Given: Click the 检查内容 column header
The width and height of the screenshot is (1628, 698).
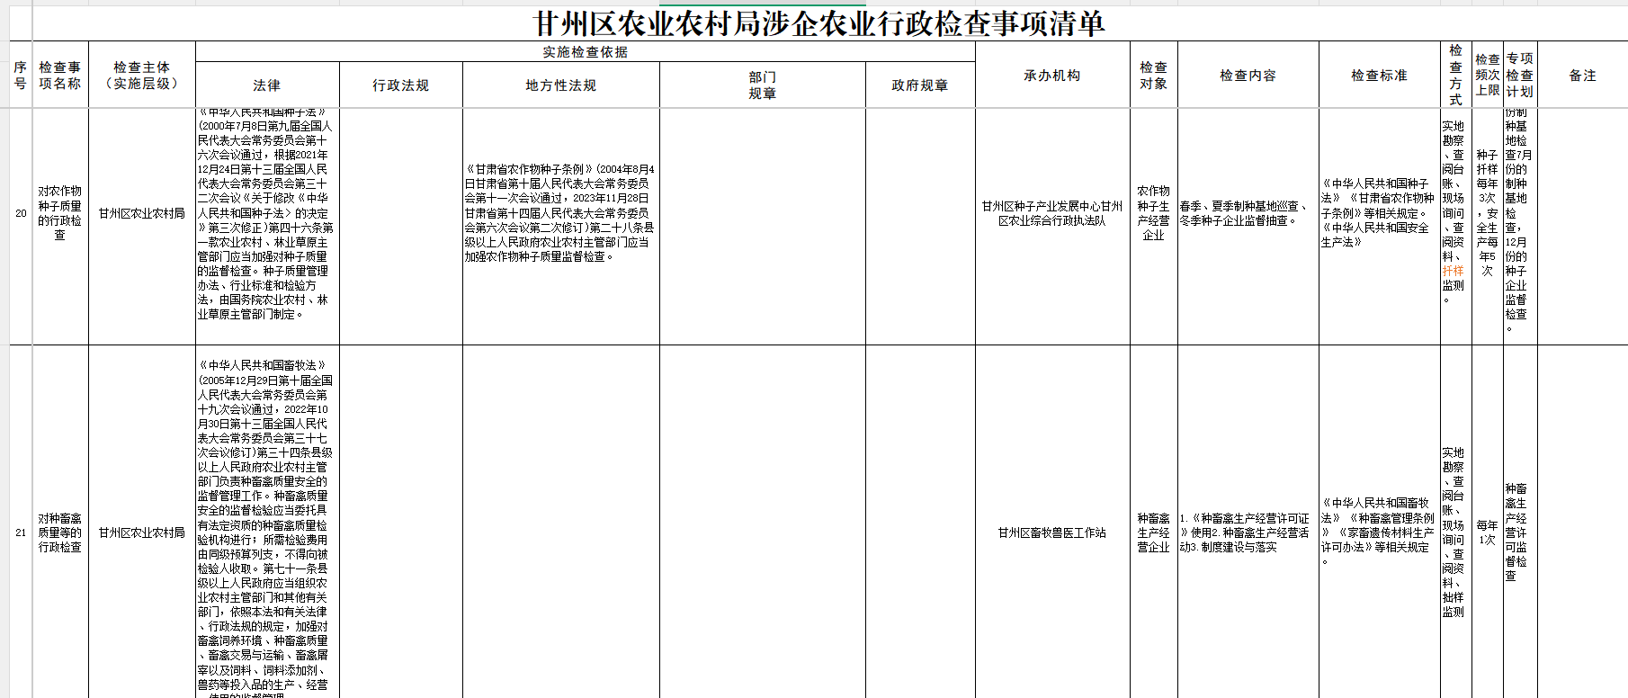Looking at the screenshot, I should pos(1248,76).
